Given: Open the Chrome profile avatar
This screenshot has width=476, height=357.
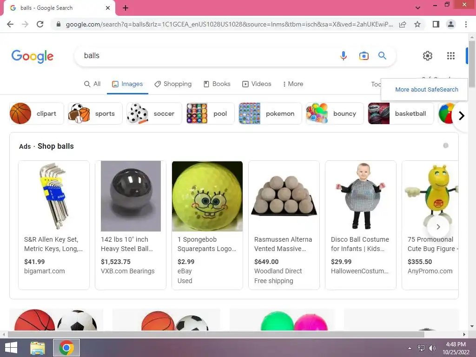Looking at the screenshot, I should 451,24.
